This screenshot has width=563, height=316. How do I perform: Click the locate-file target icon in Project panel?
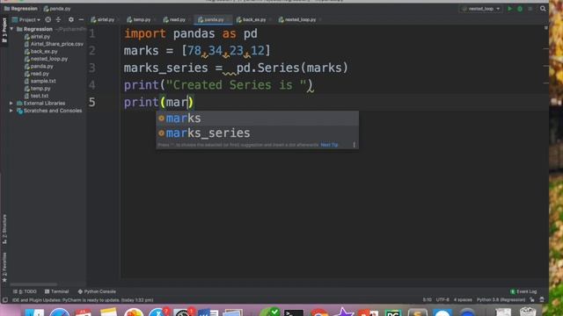tap(48, 19)
